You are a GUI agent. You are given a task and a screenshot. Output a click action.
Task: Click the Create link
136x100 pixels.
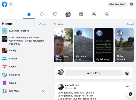(43, 24)
